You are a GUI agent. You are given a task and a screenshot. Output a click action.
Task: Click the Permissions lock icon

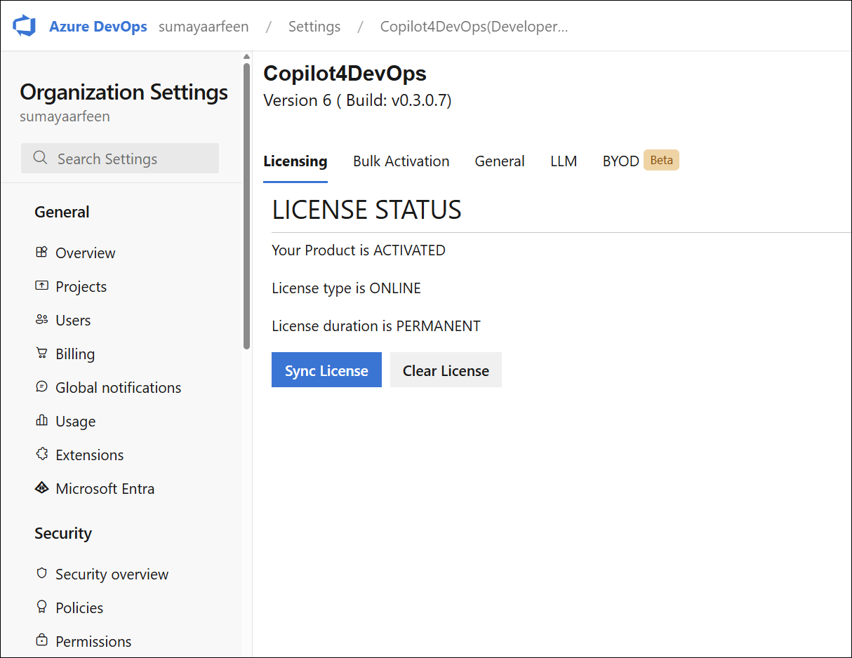click(x=41, y=640)
